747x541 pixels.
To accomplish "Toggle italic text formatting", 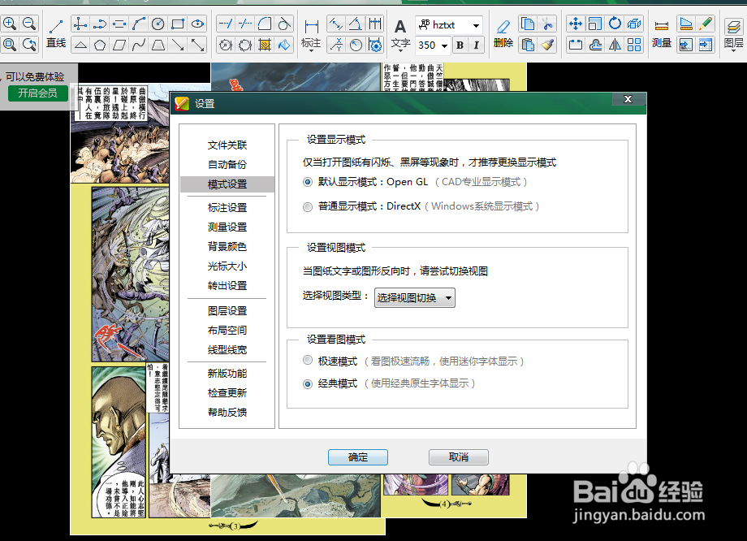I will (x=477, y=45).
